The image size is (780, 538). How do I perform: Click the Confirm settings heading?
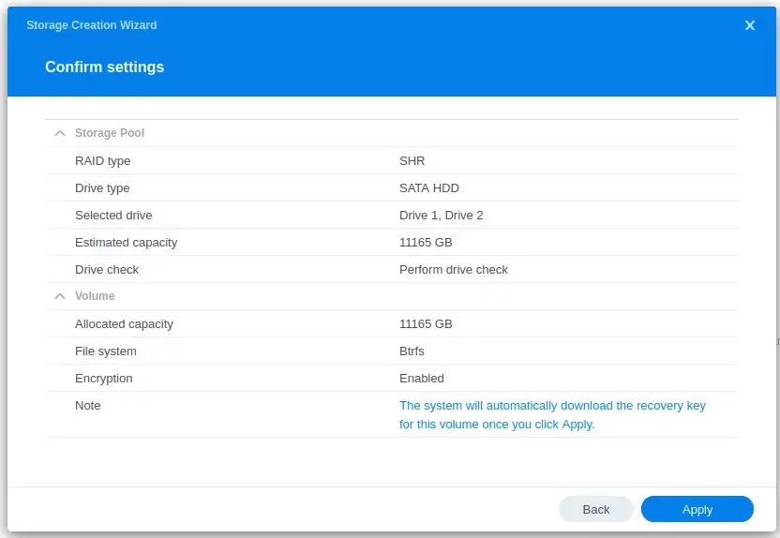point(104,67)
